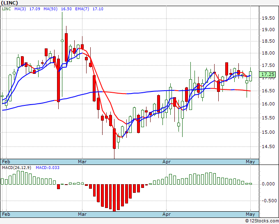This screenshot has width=279, height=224.
Task: Click the MACD:0.033 value label
Action: pos(48,168)
